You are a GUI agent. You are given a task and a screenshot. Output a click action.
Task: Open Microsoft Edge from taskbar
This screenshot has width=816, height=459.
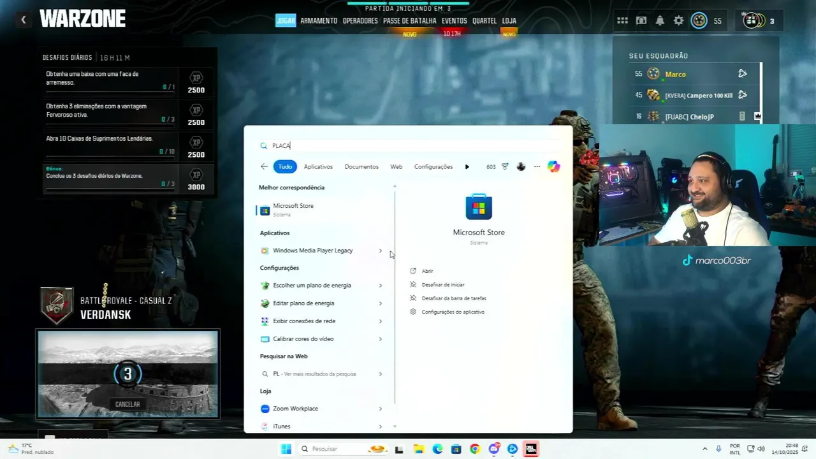437,449
